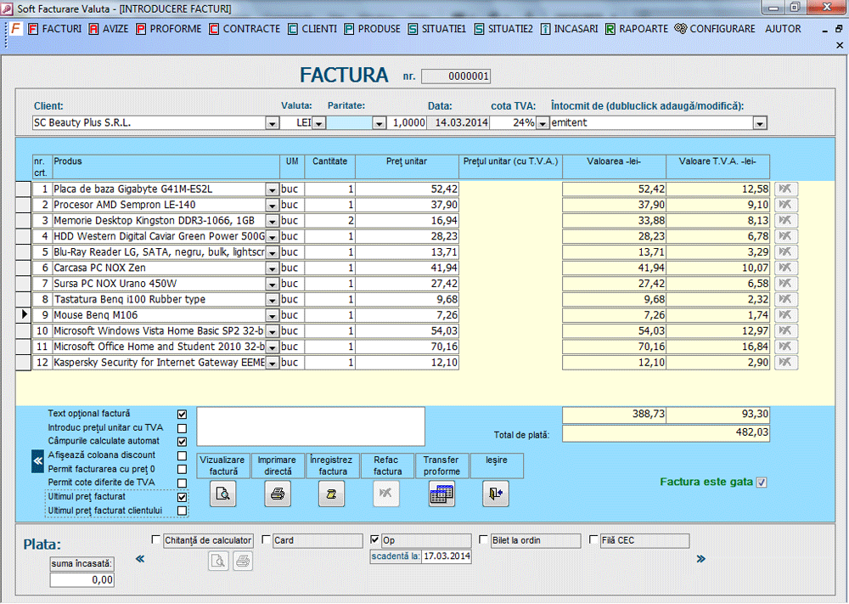Click the Refac factura button
This screenshot has width=849, height=604.
[387, 466]
